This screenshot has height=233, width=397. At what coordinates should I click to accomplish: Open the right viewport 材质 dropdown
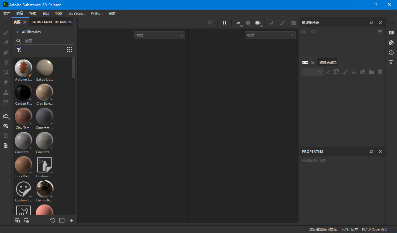tap(270, 35)
